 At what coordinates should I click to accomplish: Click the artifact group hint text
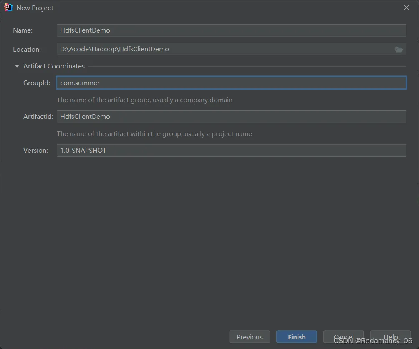click(x=144, y=100)
